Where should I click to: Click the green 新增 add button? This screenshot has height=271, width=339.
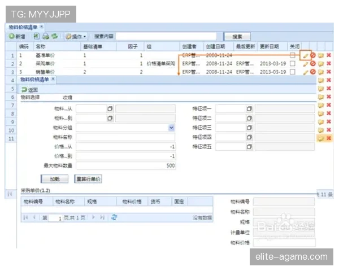click(17, 37)
